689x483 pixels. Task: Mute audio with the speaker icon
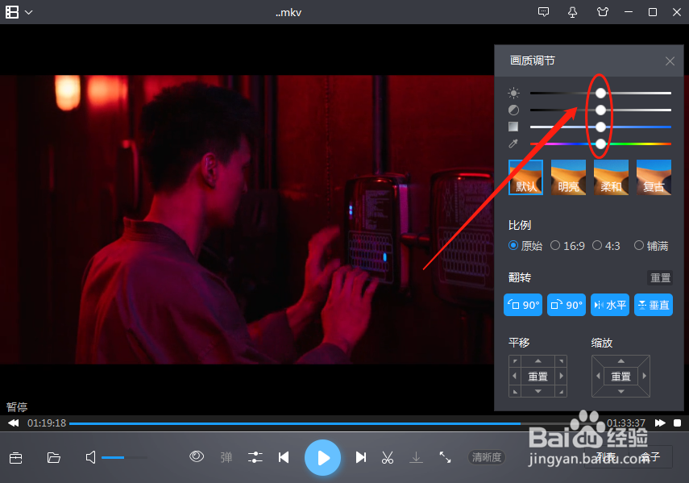coord(90,457)
